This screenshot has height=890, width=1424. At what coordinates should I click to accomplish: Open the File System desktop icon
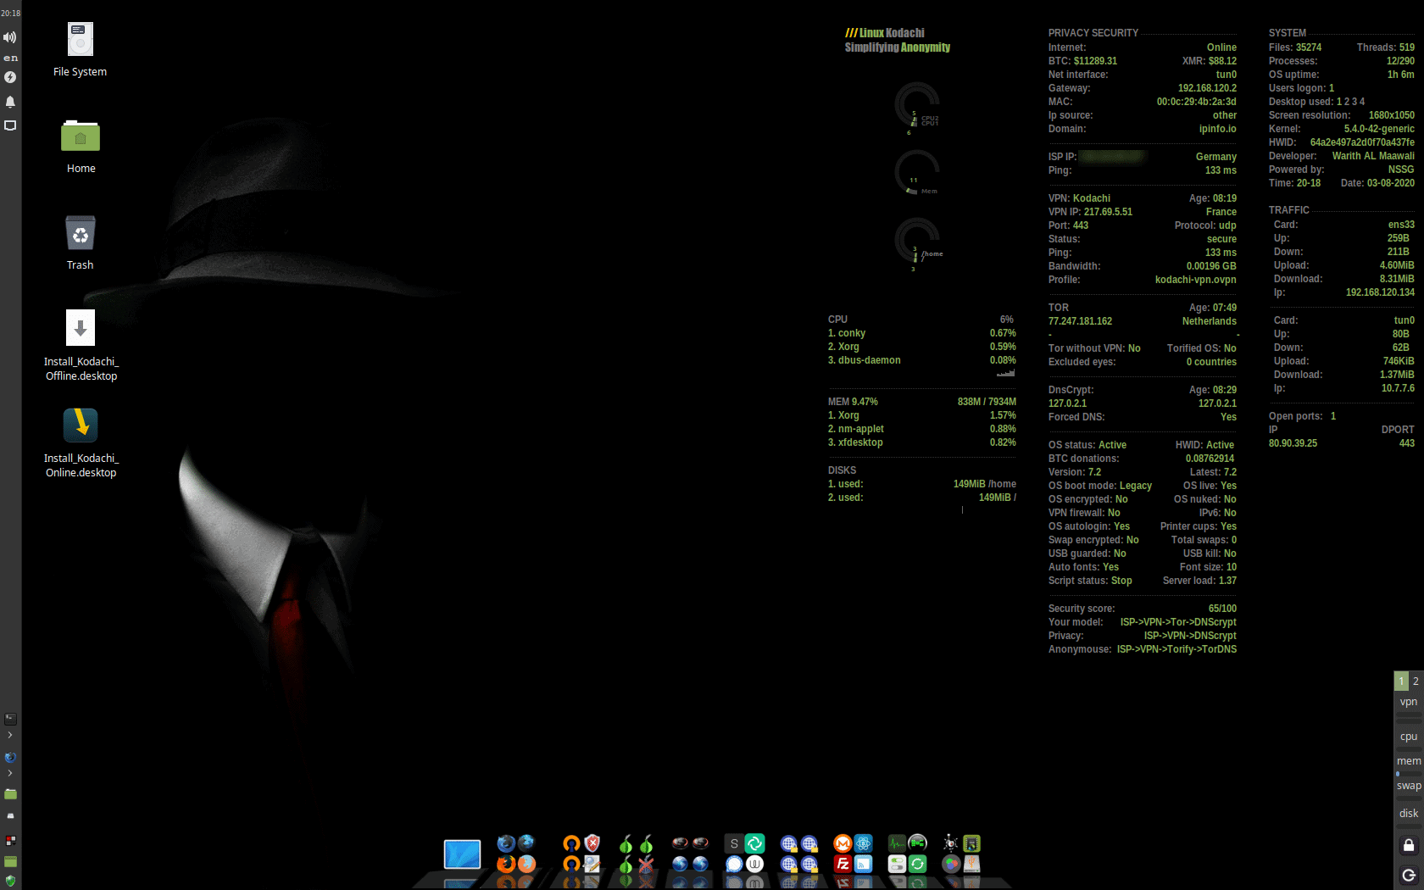pyautogui.click(x=80, y=41)
